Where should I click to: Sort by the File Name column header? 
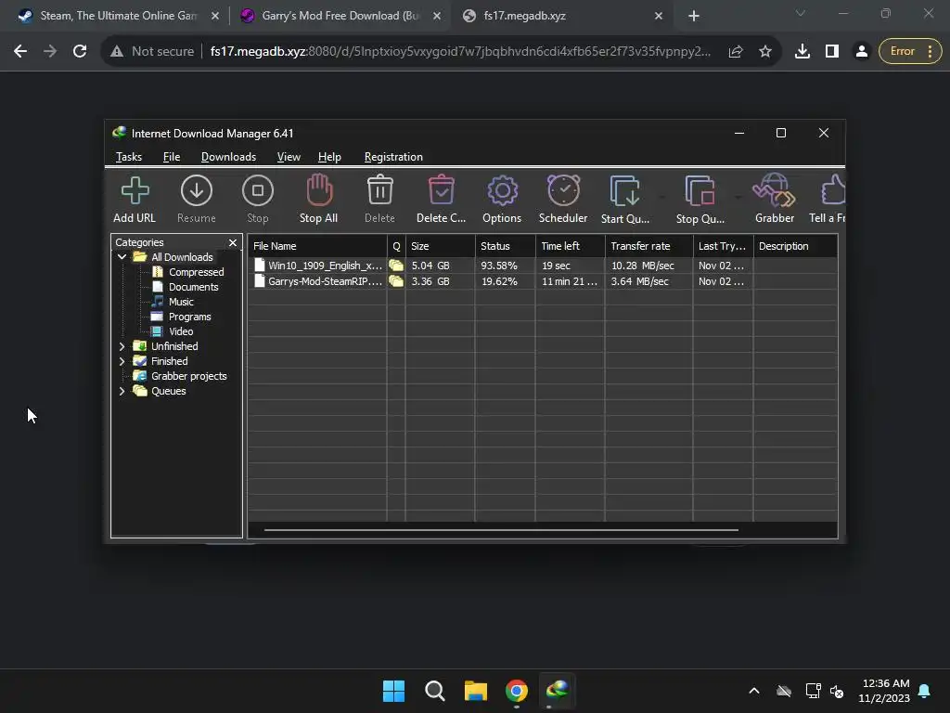(317, 246)
